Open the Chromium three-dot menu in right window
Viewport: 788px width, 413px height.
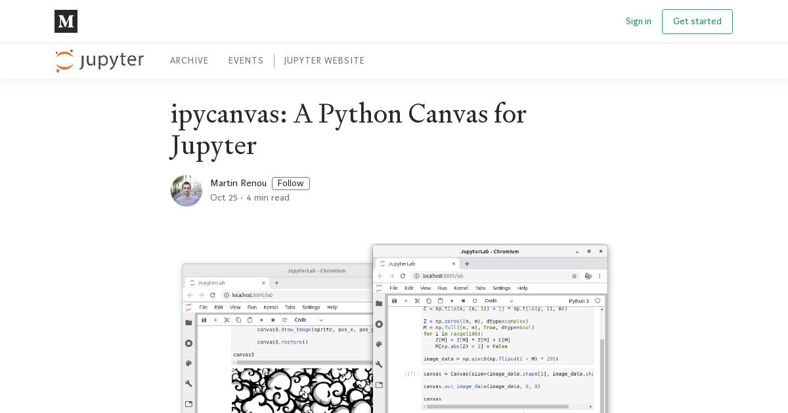coord(600,276)
